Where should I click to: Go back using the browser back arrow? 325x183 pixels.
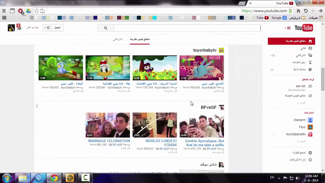pos(320,11)
